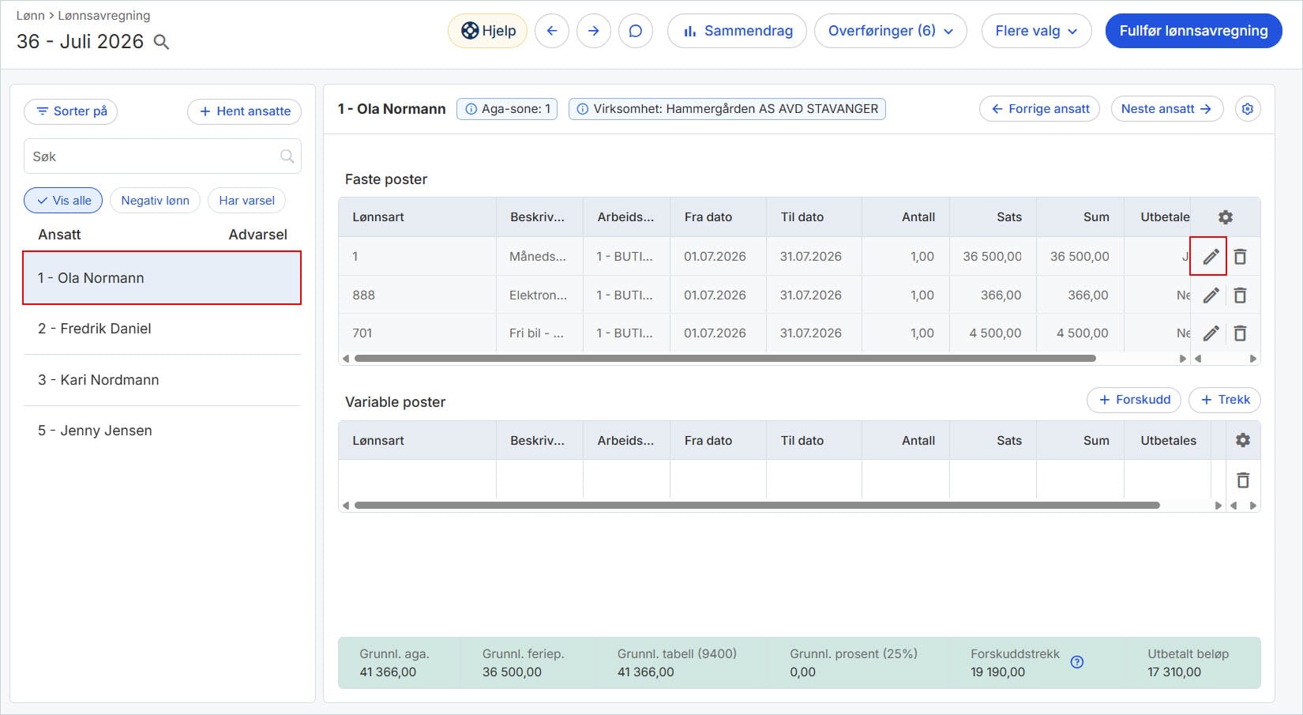Open the Sammendrag summary
The image size is (1303, 715).
(x=738, y=31)
